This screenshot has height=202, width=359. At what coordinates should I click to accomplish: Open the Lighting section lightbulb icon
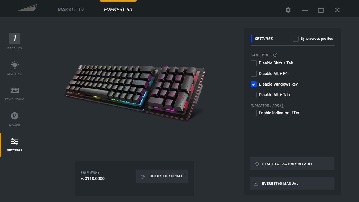15,65
